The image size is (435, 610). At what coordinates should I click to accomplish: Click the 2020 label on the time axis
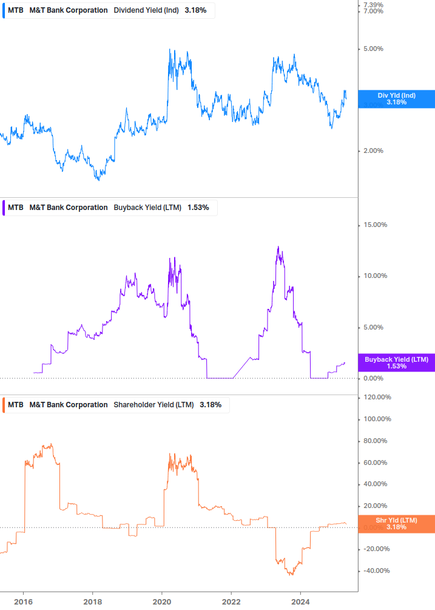point(162,602)
